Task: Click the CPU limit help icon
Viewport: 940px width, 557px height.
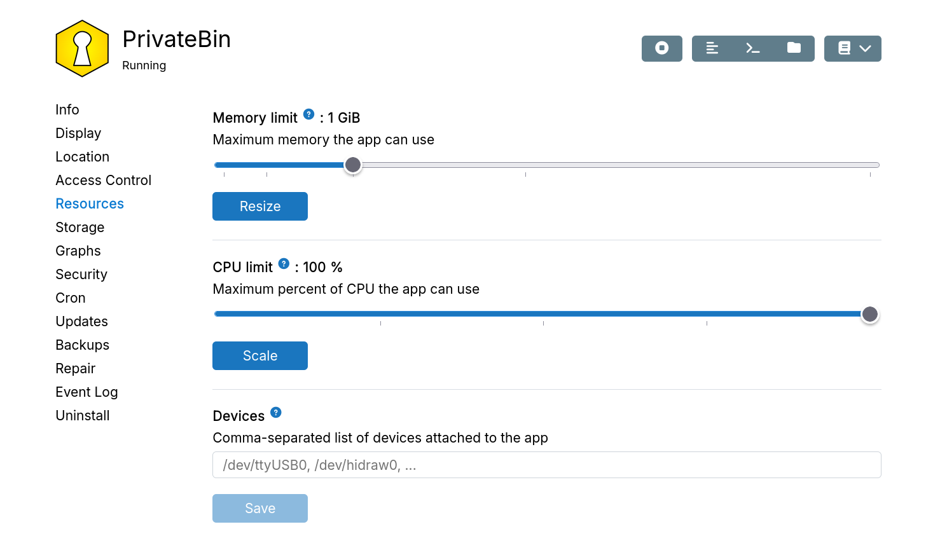Action: [x=284, y=263]
